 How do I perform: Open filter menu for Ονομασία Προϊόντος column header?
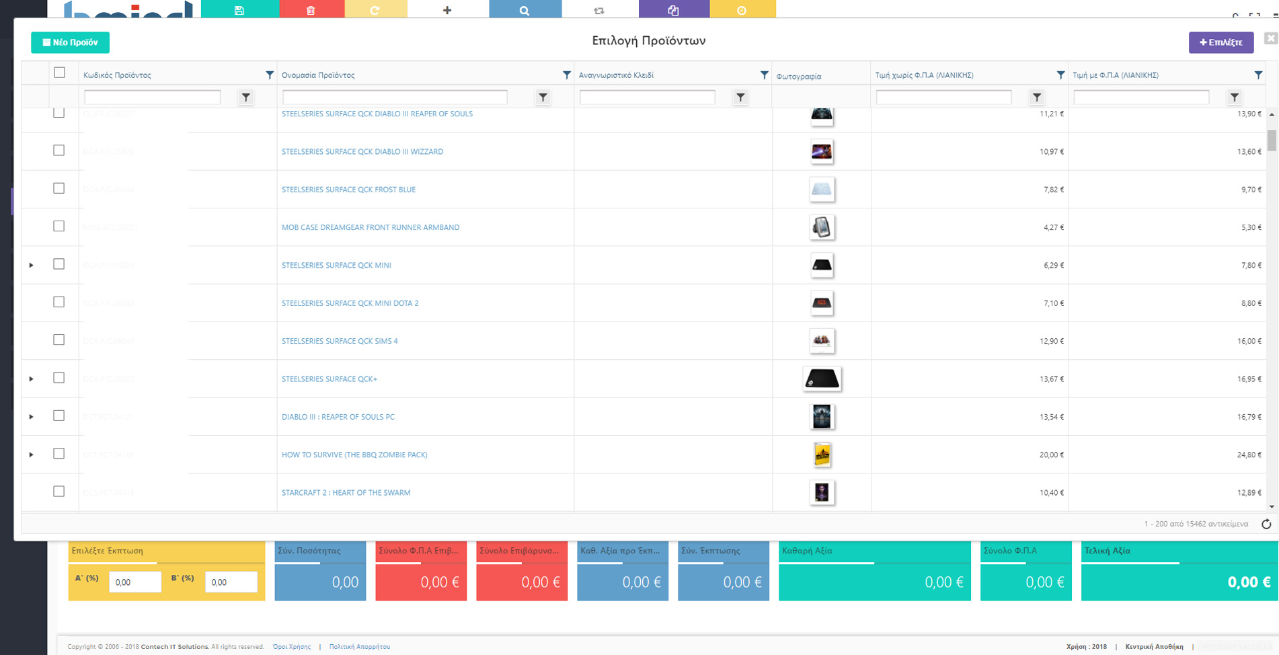click(x=566, y=75)
